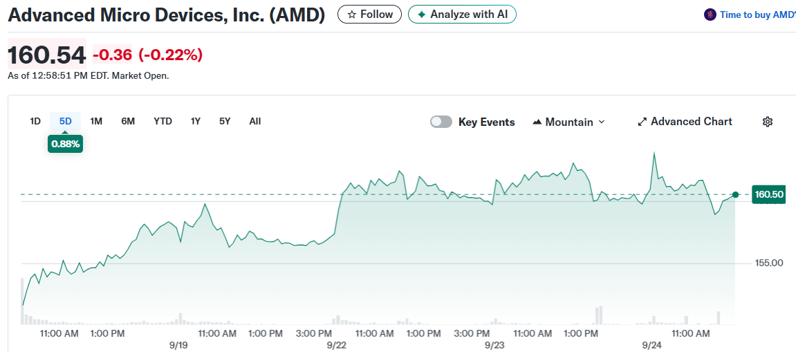The image size is (796, 352).
Task: Click the 0.88% change badge
Action: point(66,144)
